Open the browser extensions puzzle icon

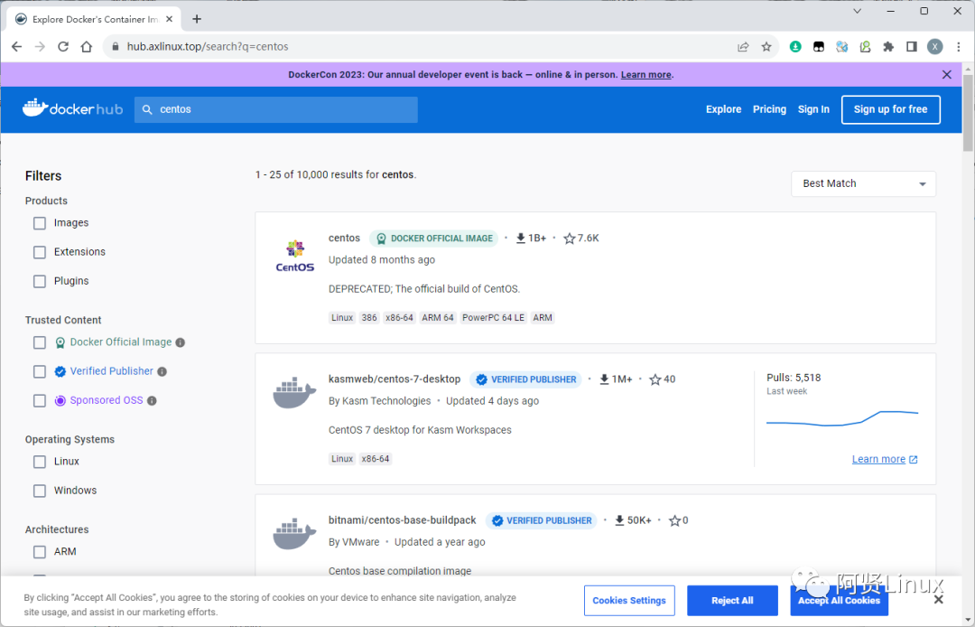tap(888, 46)
